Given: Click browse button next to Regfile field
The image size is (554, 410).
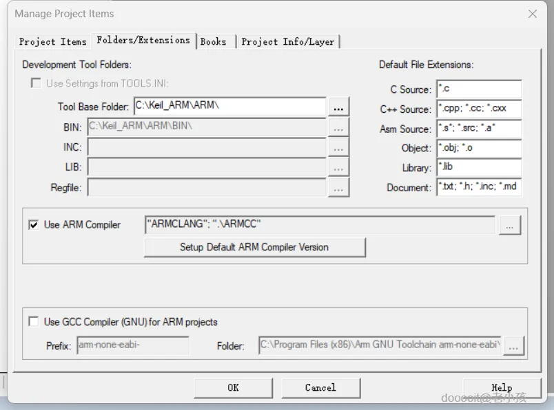Looking at the screenshot, I should point(338,187).
